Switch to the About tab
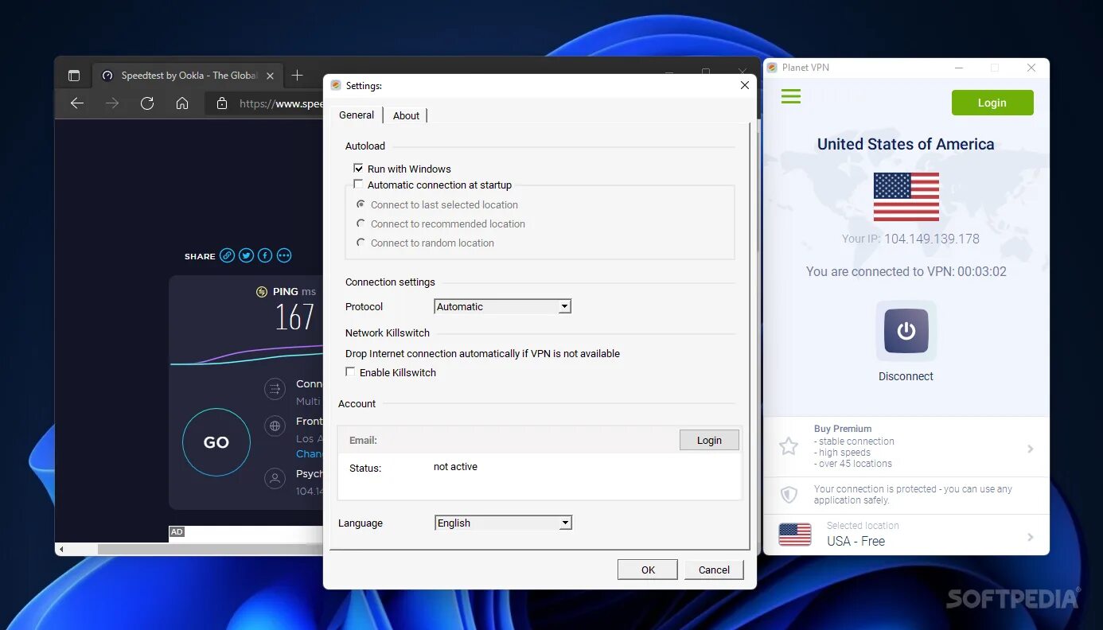Image resolution: width=1103 pixels, height=630 pixels. point(406,115)
